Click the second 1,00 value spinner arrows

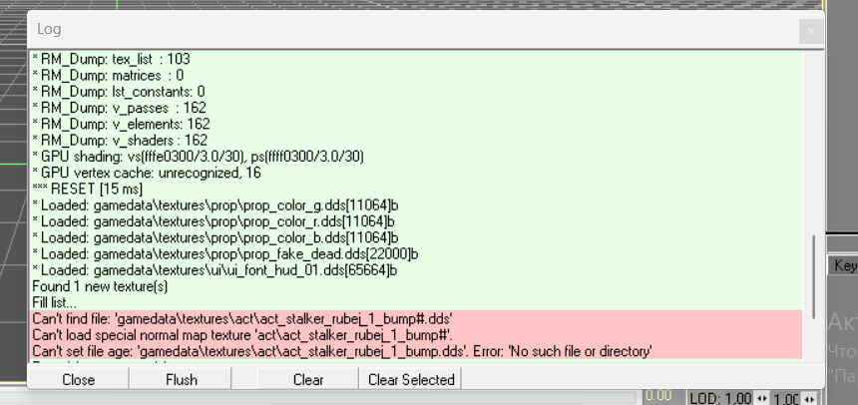(x=810, y=399)
